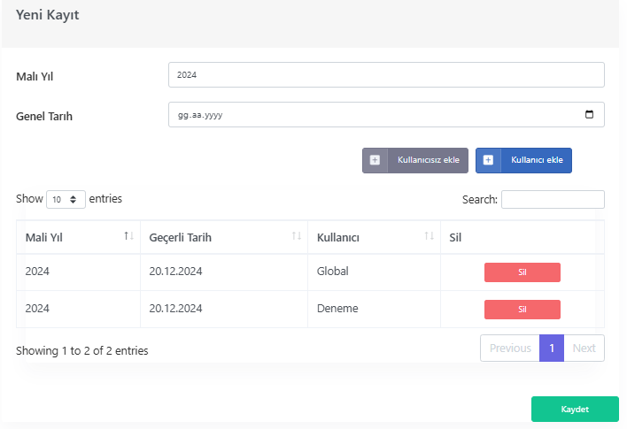The image size is (627, 429).
Task: Click the Kullanıcı column header
Action: click(375, 237)
